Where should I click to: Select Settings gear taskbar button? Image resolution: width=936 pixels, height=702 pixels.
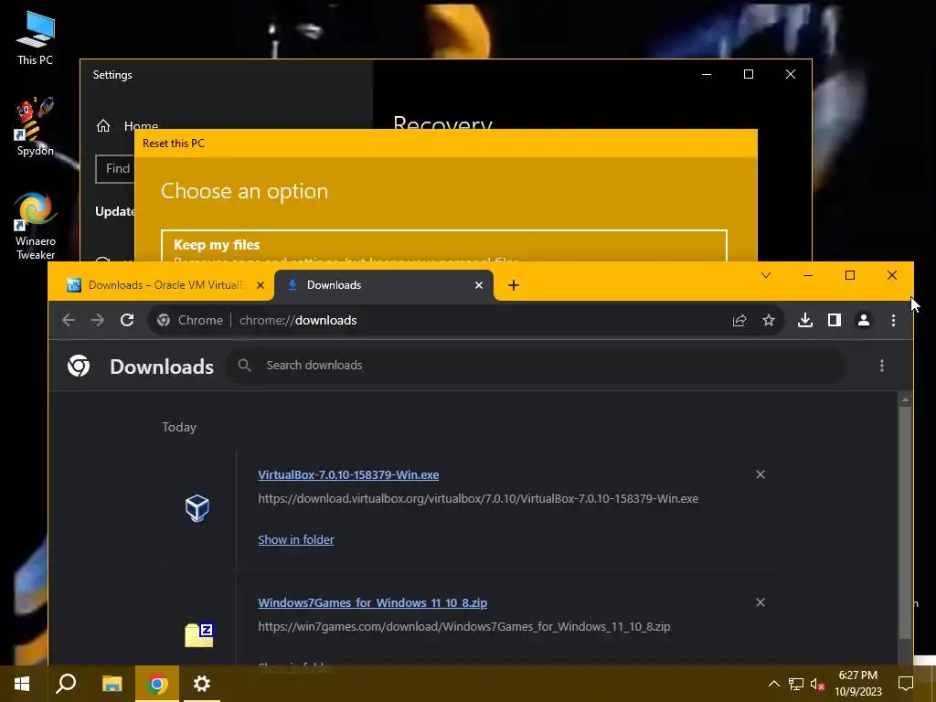coord(202,684)
